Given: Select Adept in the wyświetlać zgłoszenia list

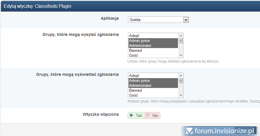Looking at the screenshot, I should (153, 76).
